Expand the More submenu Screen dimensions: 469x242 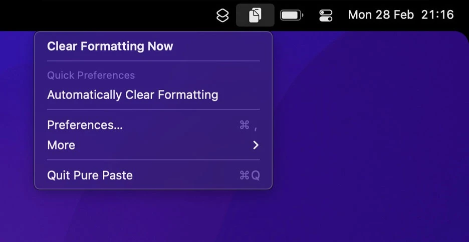153,145
